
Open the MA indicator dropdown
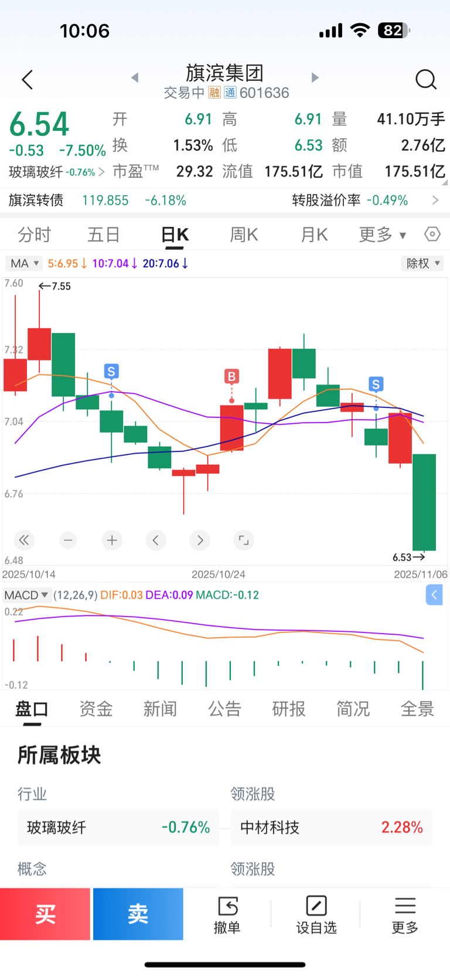pos(23,263)
